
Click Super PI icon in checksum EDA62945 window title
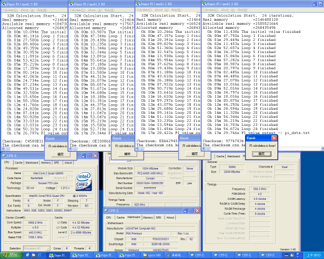click(138, 4)
